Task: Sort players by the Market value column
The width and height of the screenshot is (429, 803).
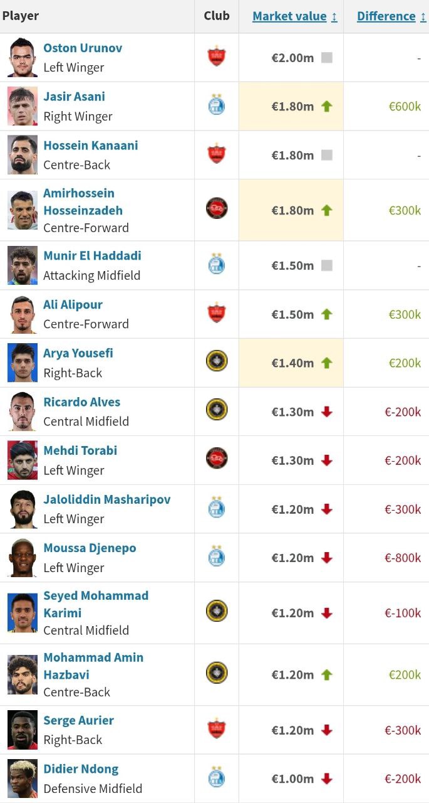Action: click(x=291, y=16)
